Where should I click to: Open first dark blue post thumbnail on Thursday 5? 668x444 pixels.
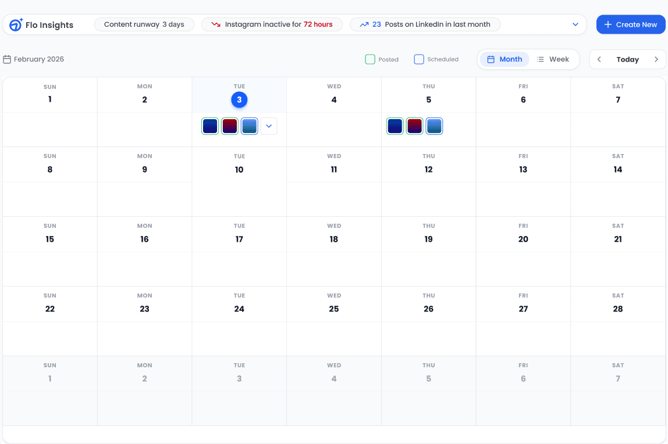(395, 126)
